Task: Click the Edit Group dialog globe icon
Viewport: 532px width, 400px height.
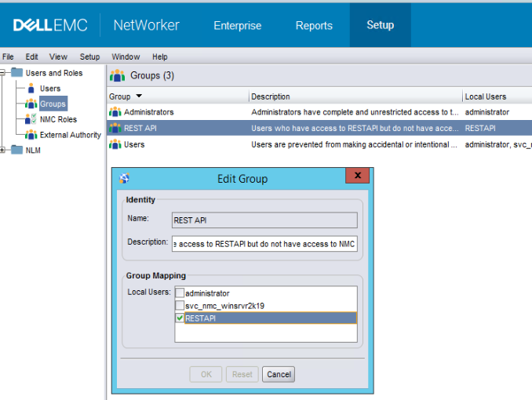Action: 125,178
